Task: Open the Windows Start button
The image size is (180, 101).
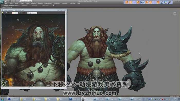Action: (x=2, y=99)
